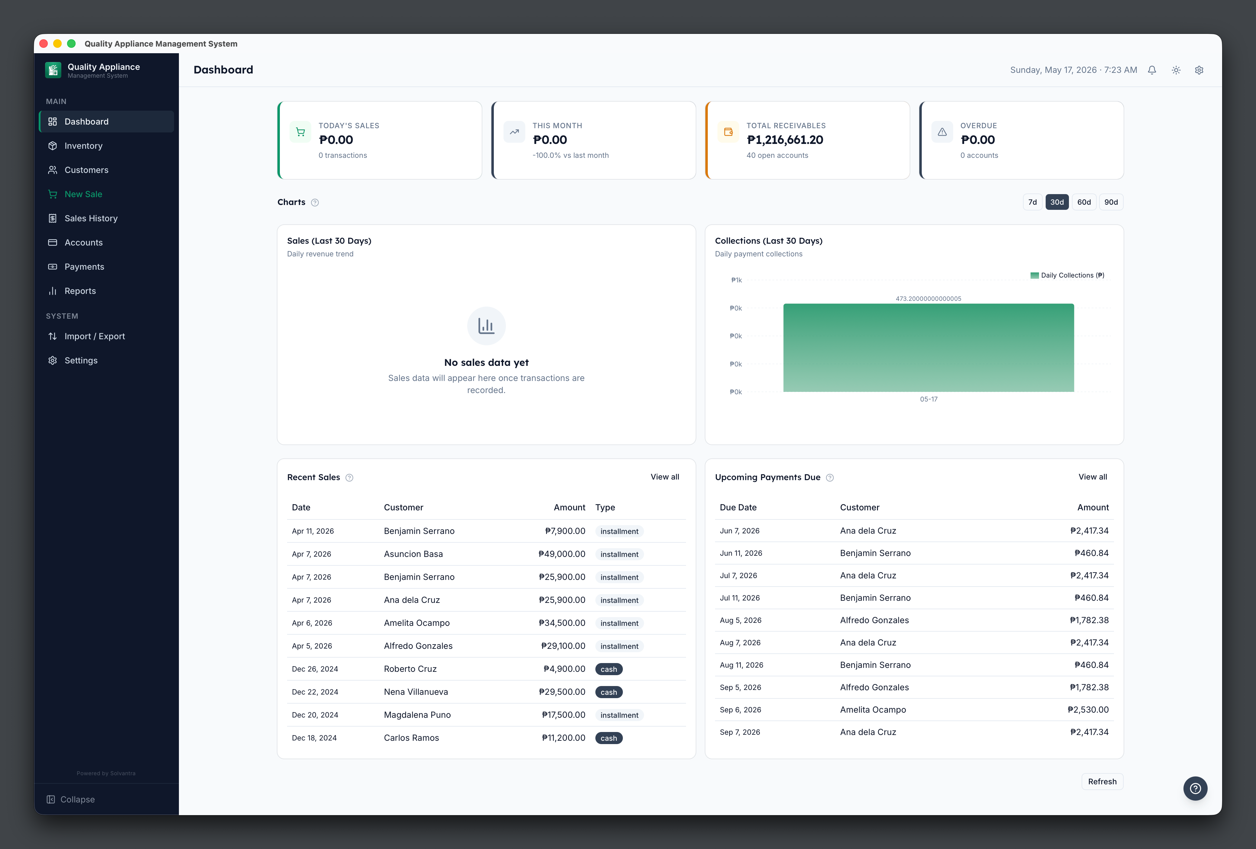This screenshot has width=1256, height=849.
Task: Click Amelita Ocampo Sep 6 payment row
Action: 914,710
